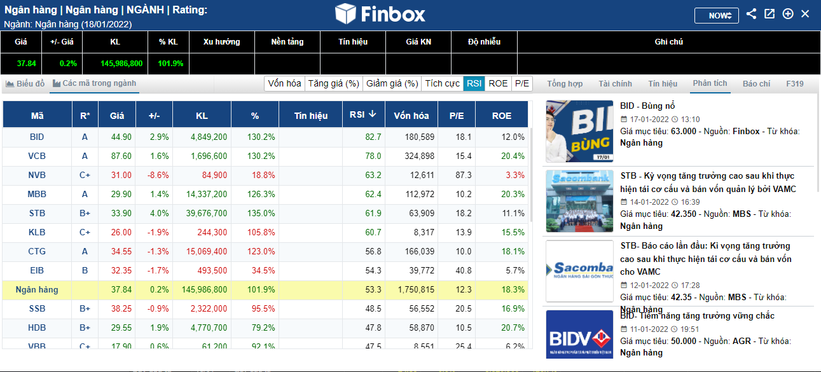Select the Tăng giá (%) filter
Screen dimensions: 821x372
click(334, 83)
